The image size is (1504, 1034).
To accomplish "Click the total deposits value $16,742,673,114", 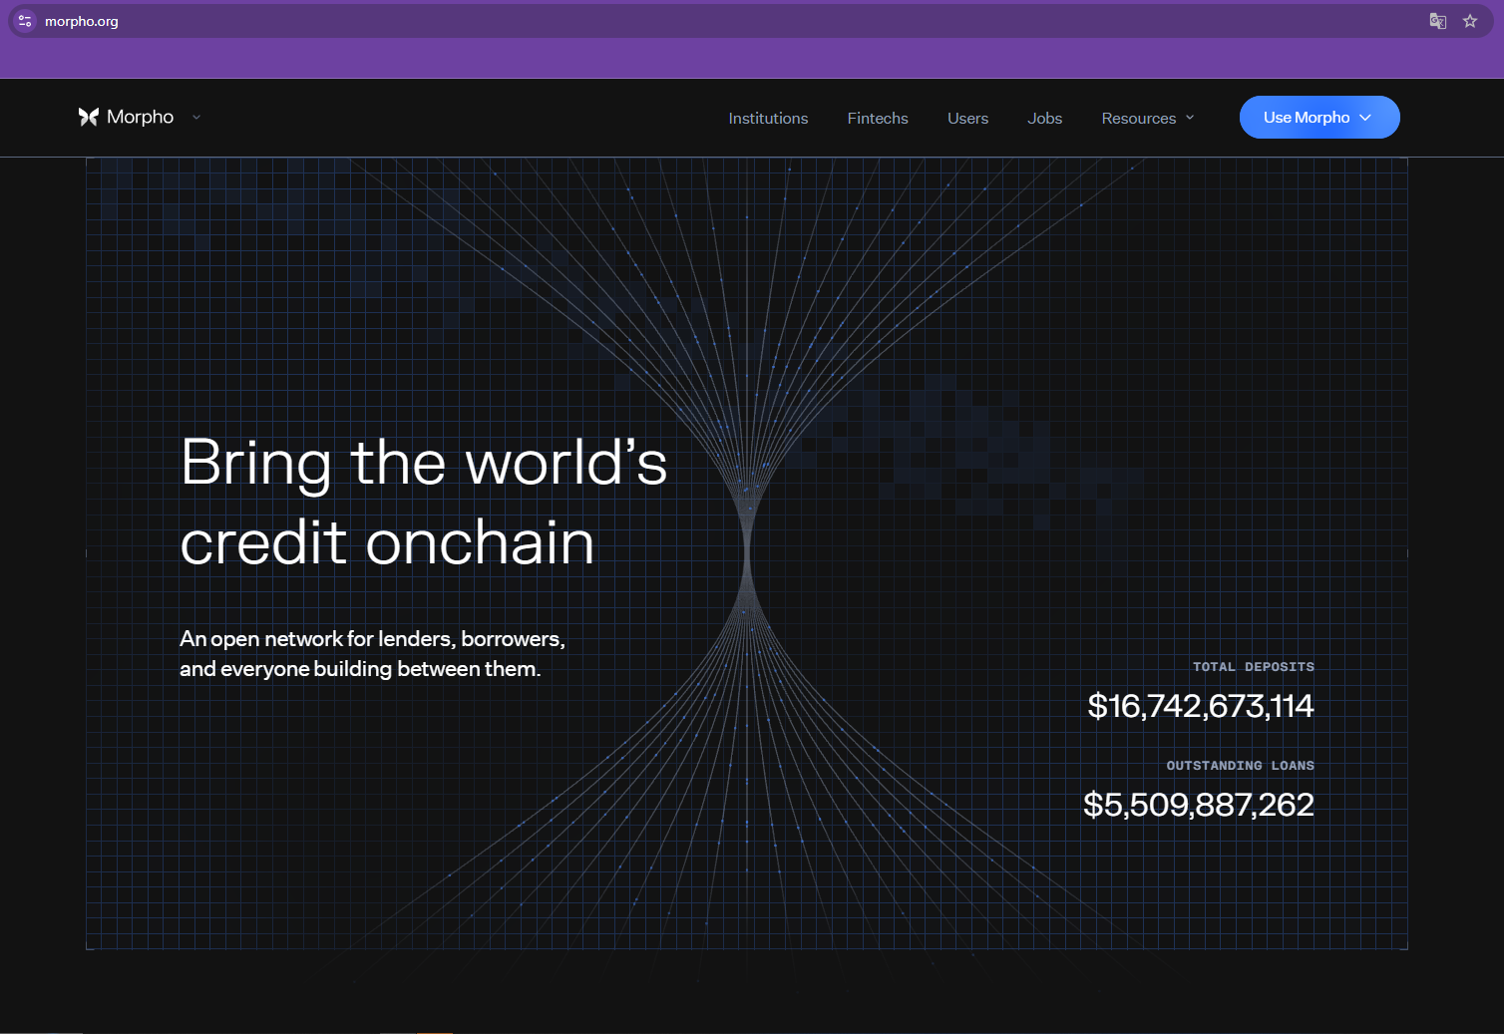I will [x=1201, y=706].
